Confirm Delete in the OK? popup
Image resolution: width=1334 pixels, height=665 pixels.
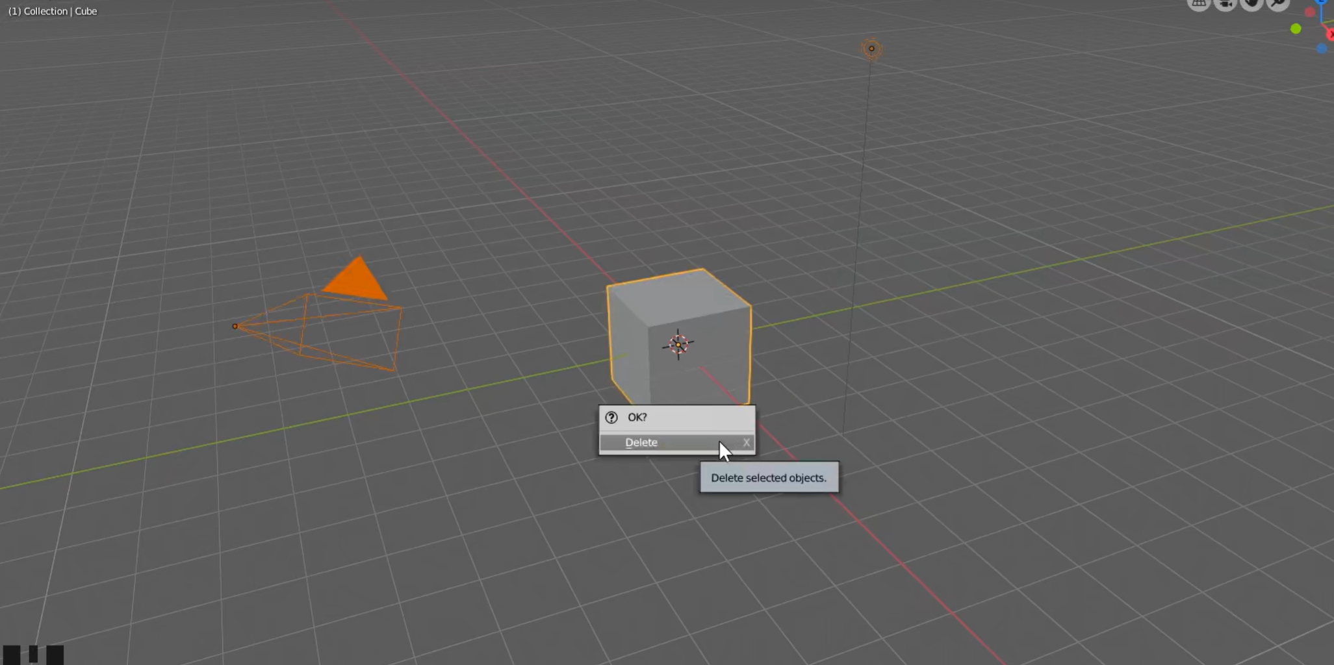pyautogui.click(x=676, y=442)
